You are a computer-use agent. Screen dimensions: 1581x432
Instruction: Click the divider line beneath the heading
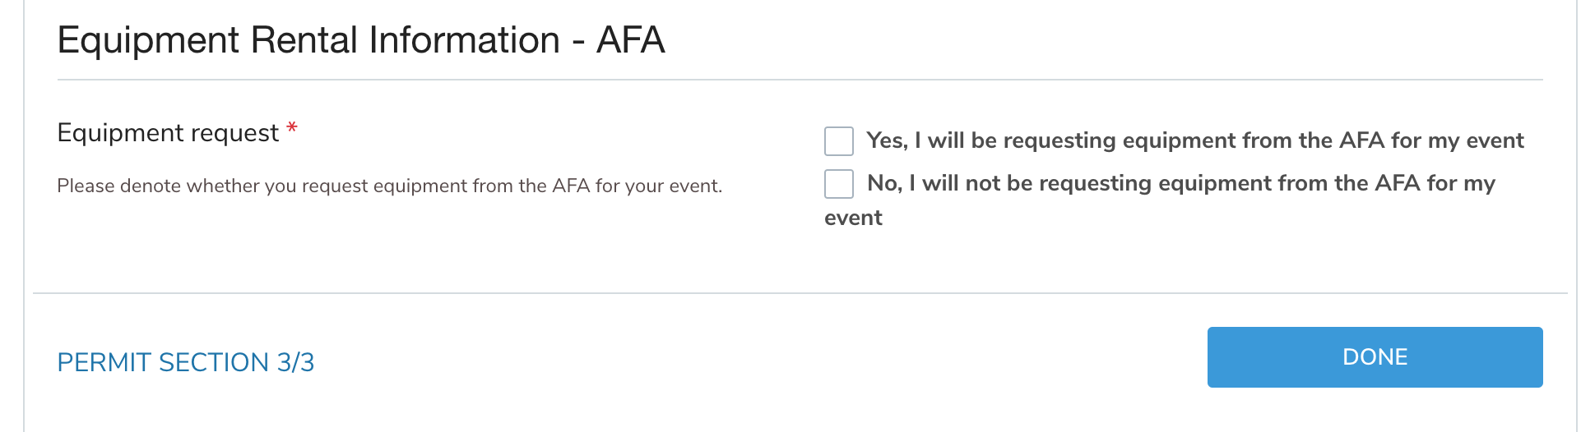pos(800,80)
